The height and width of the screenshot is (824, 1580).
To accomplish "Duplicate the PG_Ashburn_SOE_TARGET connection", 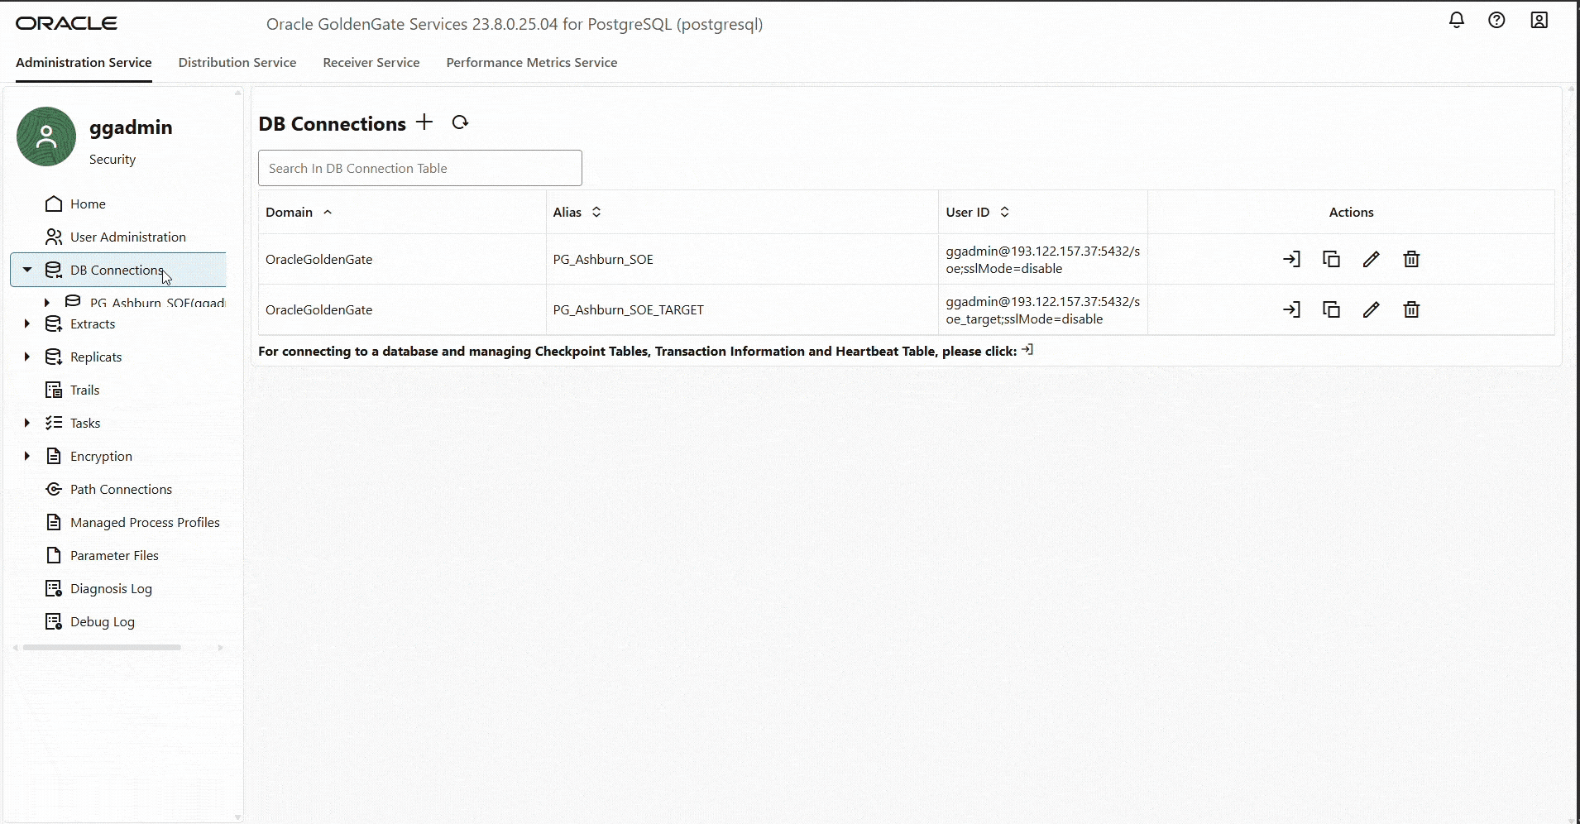I will [x=1331, y=309].
